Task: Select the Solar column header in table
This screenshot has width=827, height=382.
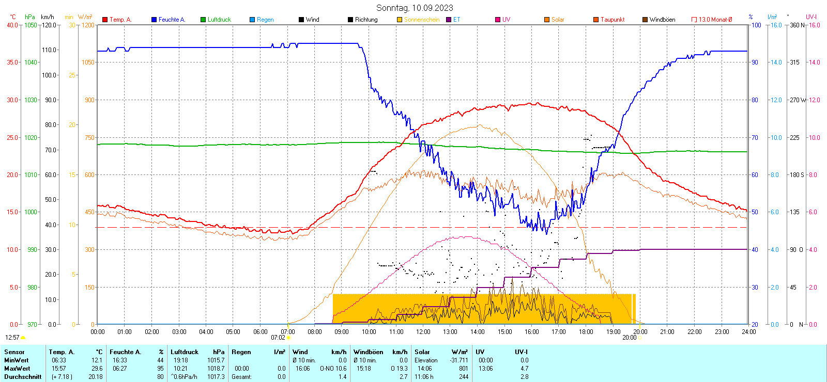Action: [422, 352]
